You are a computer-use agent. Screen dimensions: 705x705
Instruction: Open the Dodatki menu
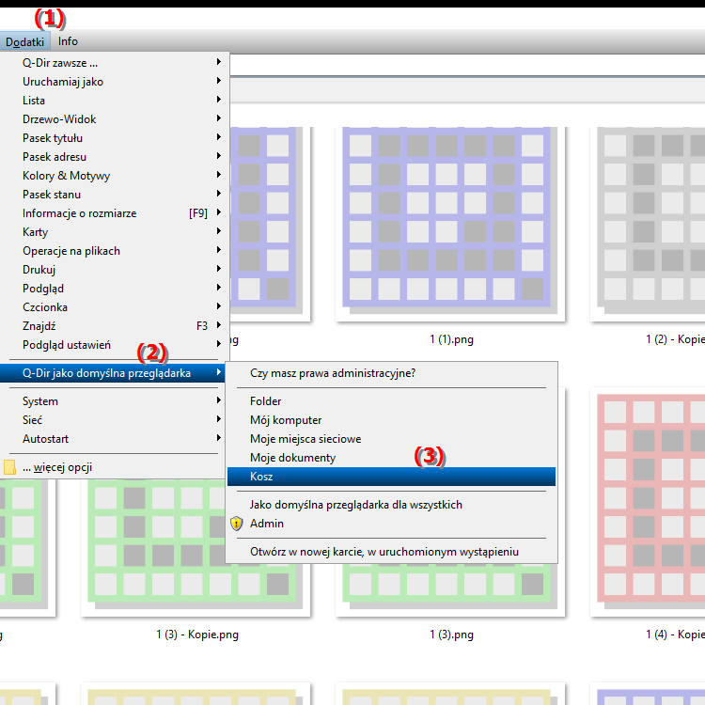pyautogui.click(x=24, y=41)
